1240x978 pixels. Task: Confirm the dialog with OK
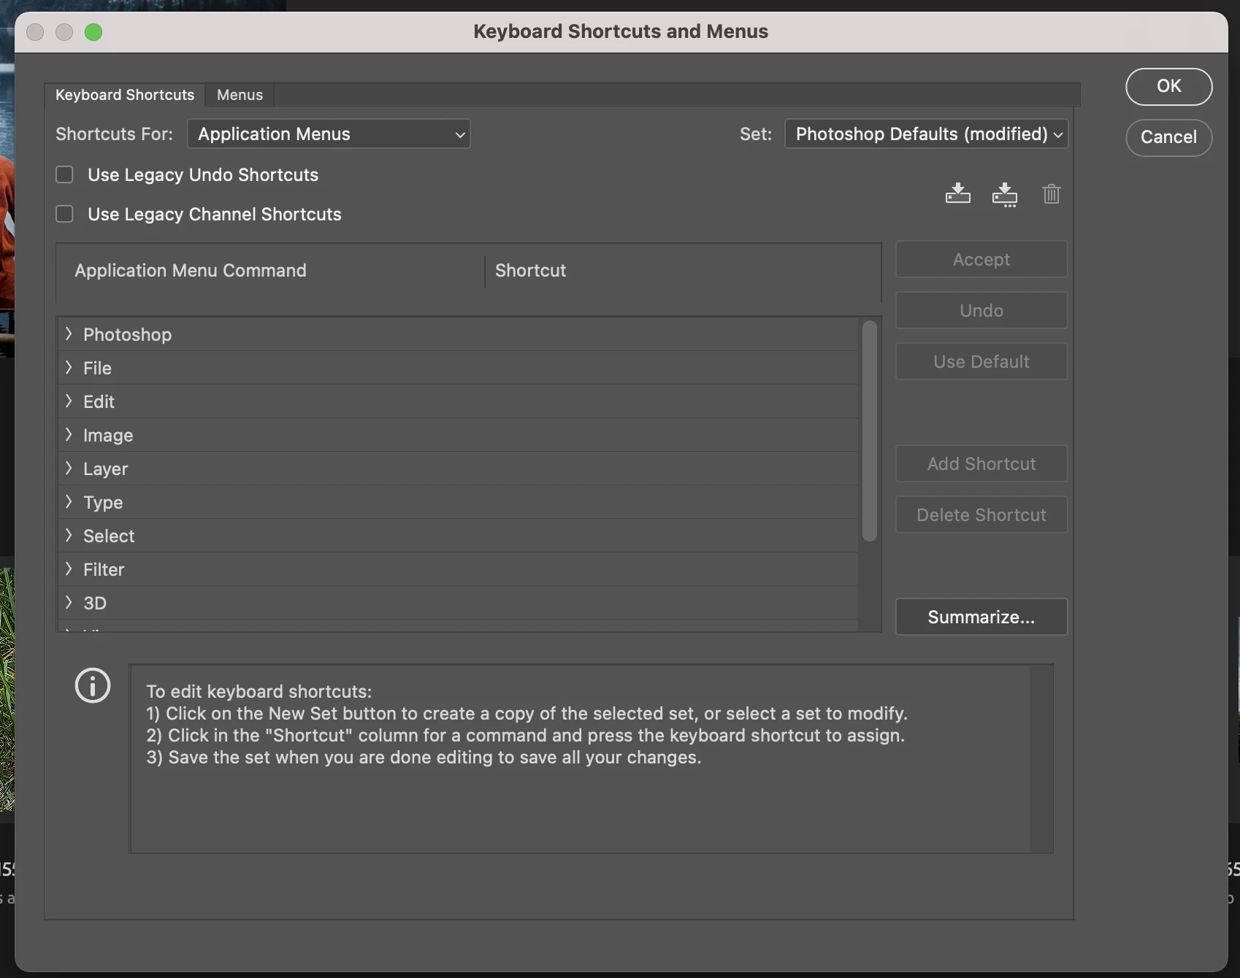tap(1168, 86)
